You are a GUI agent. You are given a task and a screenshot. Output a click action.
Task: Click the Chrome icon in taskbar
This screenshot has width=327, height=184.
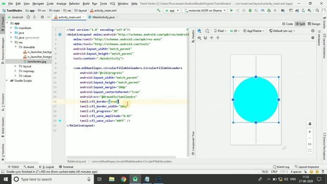124,179
